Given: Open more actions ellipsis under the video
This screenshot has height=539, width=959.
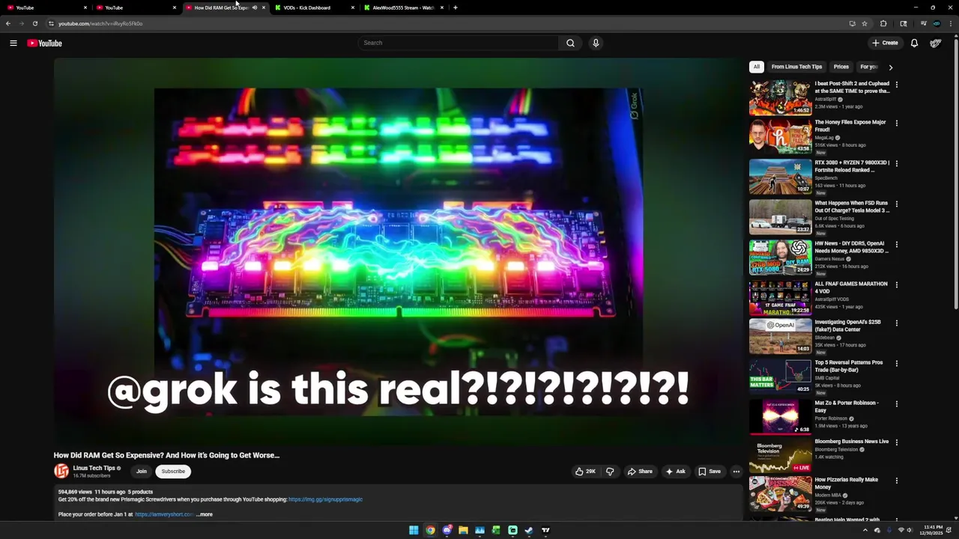Looking at the screenshot, I should [736, 472].
